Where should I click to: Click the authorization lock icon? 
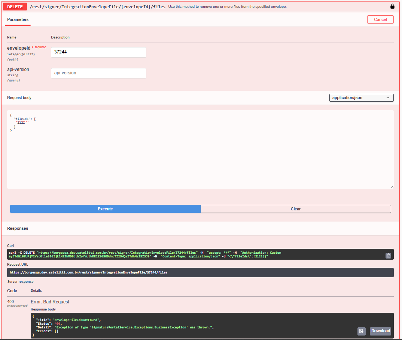(392, 6)
